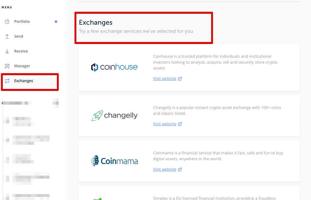Select the Exchanges menu entry

tap(23, 81)
